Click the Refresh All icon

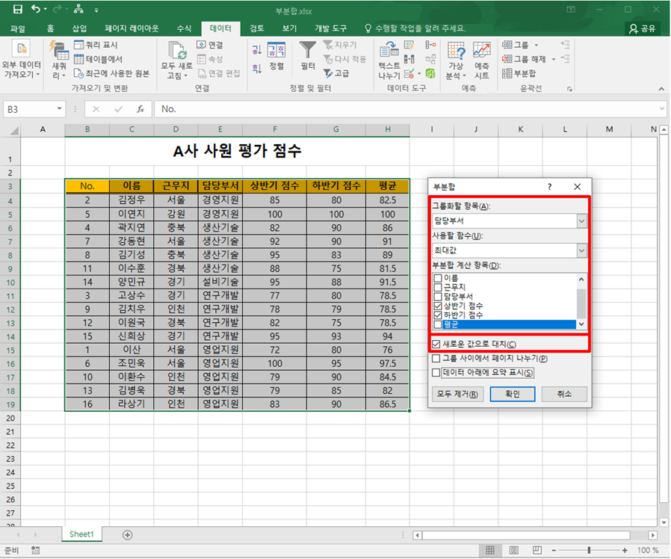[x=177, y=50]
